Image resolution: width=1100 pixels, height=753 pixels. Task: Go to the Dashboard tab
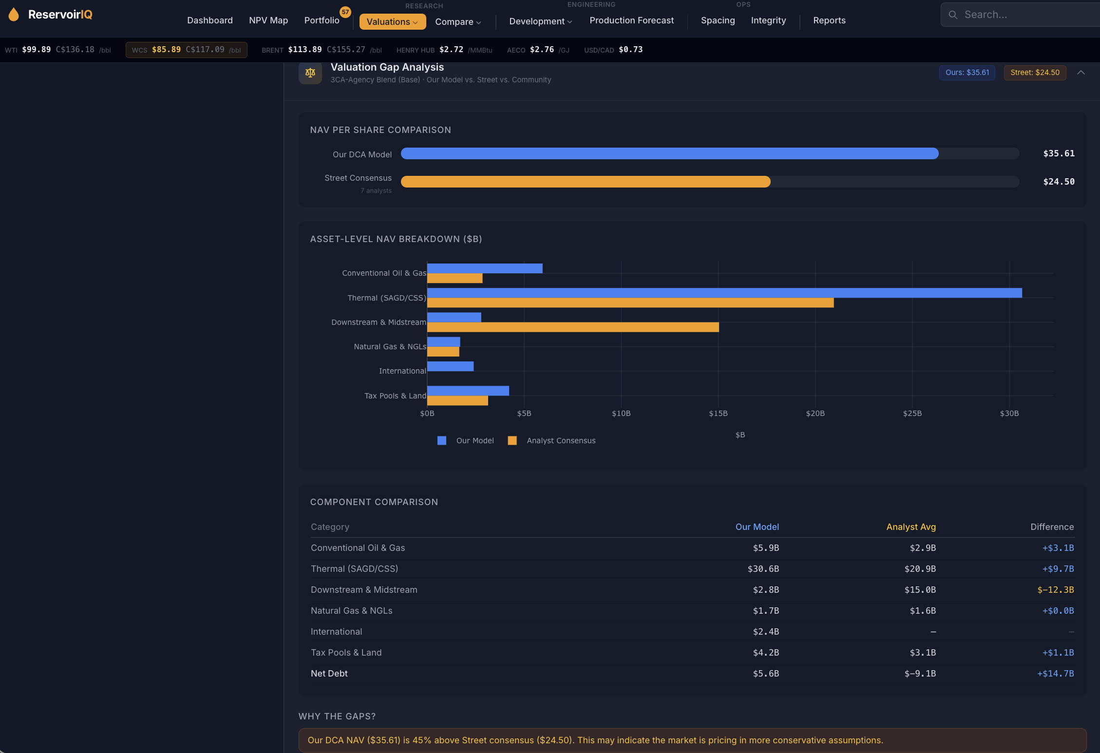pos(210,20)
